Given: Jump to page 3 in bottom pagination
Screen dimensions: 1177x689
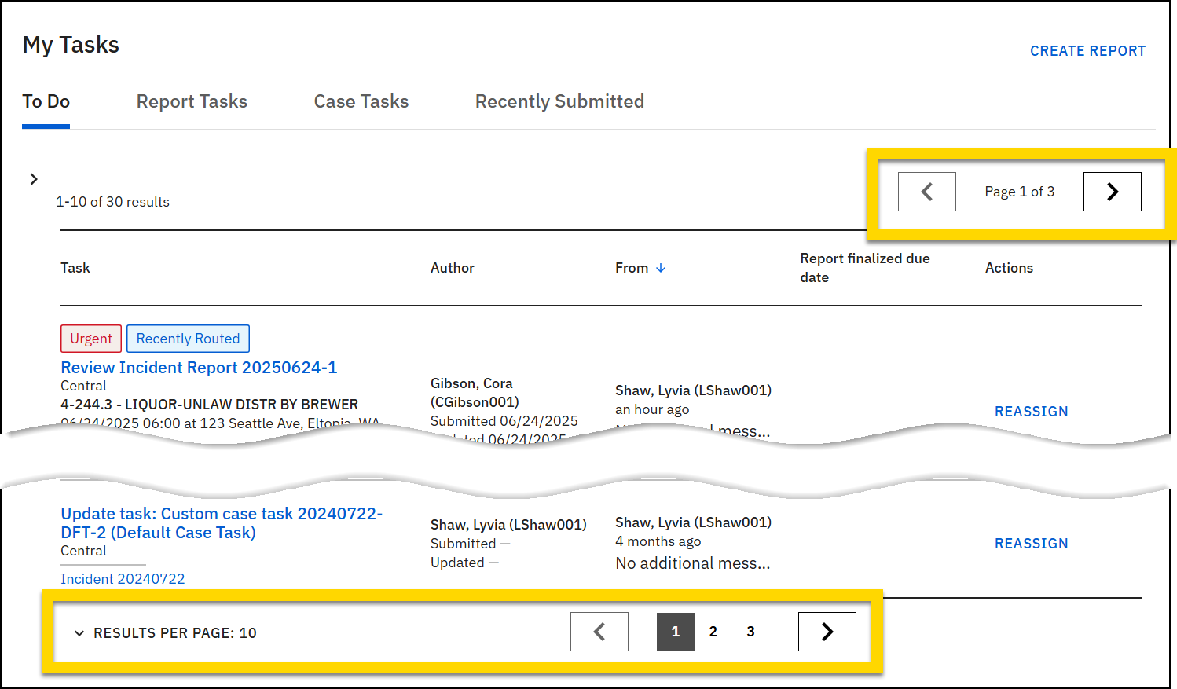Looking at the screenshot, I should click(750, 631).
